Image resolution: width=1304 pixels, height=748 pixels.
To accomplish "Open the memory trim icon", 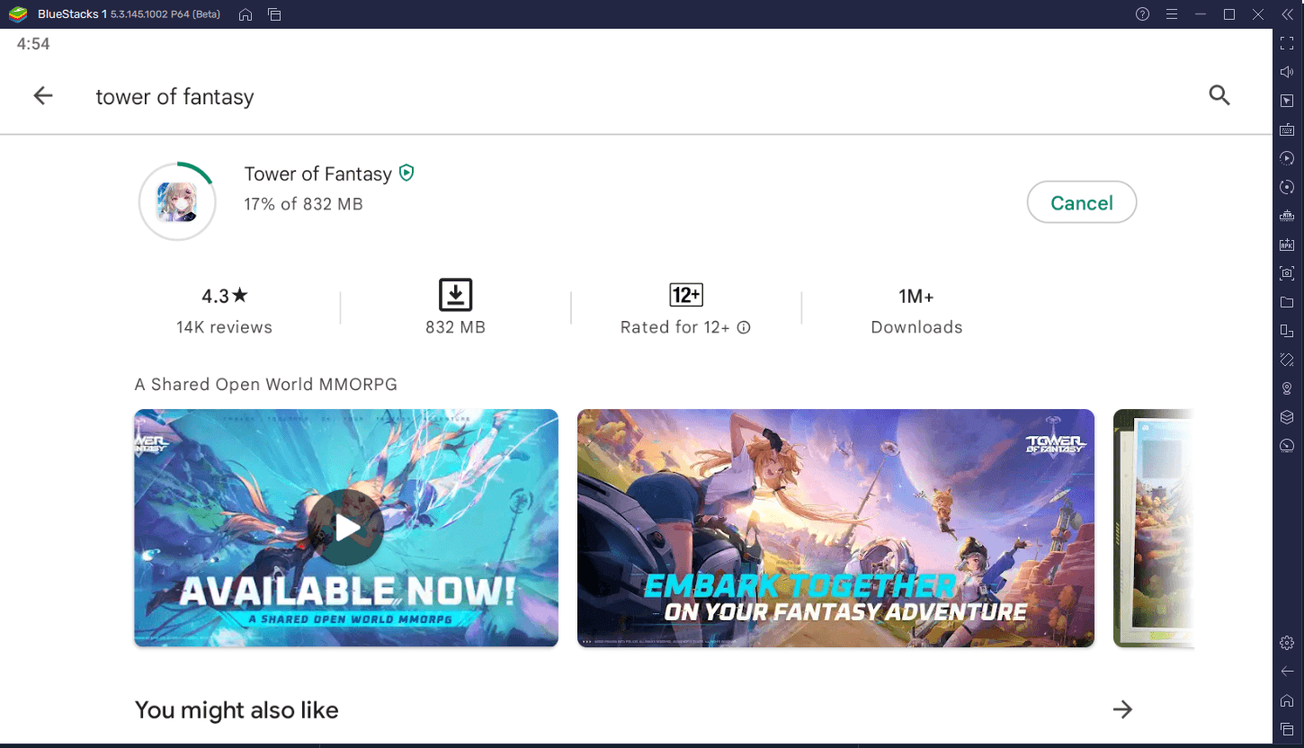I will coord(1287,216).
